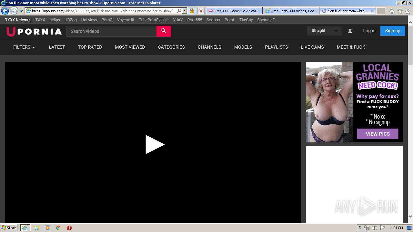Click the page scrollbar down arrow
The image size is (413, 232).
[x=410, y=216]
